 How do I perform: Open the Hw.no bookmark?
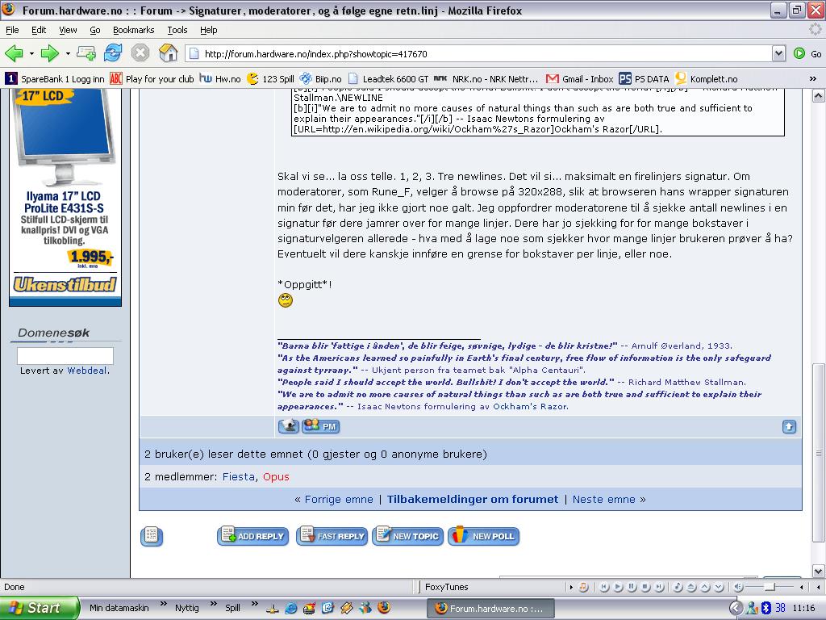pyautogui.click(x=220, y=78)
